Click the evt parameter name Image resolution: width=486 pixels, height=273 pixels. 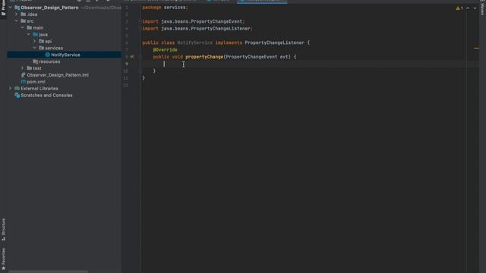(x=284, y=57)
